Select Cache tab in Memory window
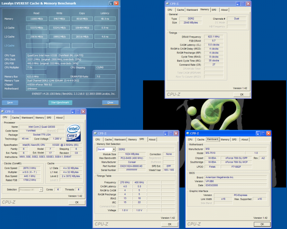This screenshot has width=287, height=229. pyautogui.click(x=180, y=10)
